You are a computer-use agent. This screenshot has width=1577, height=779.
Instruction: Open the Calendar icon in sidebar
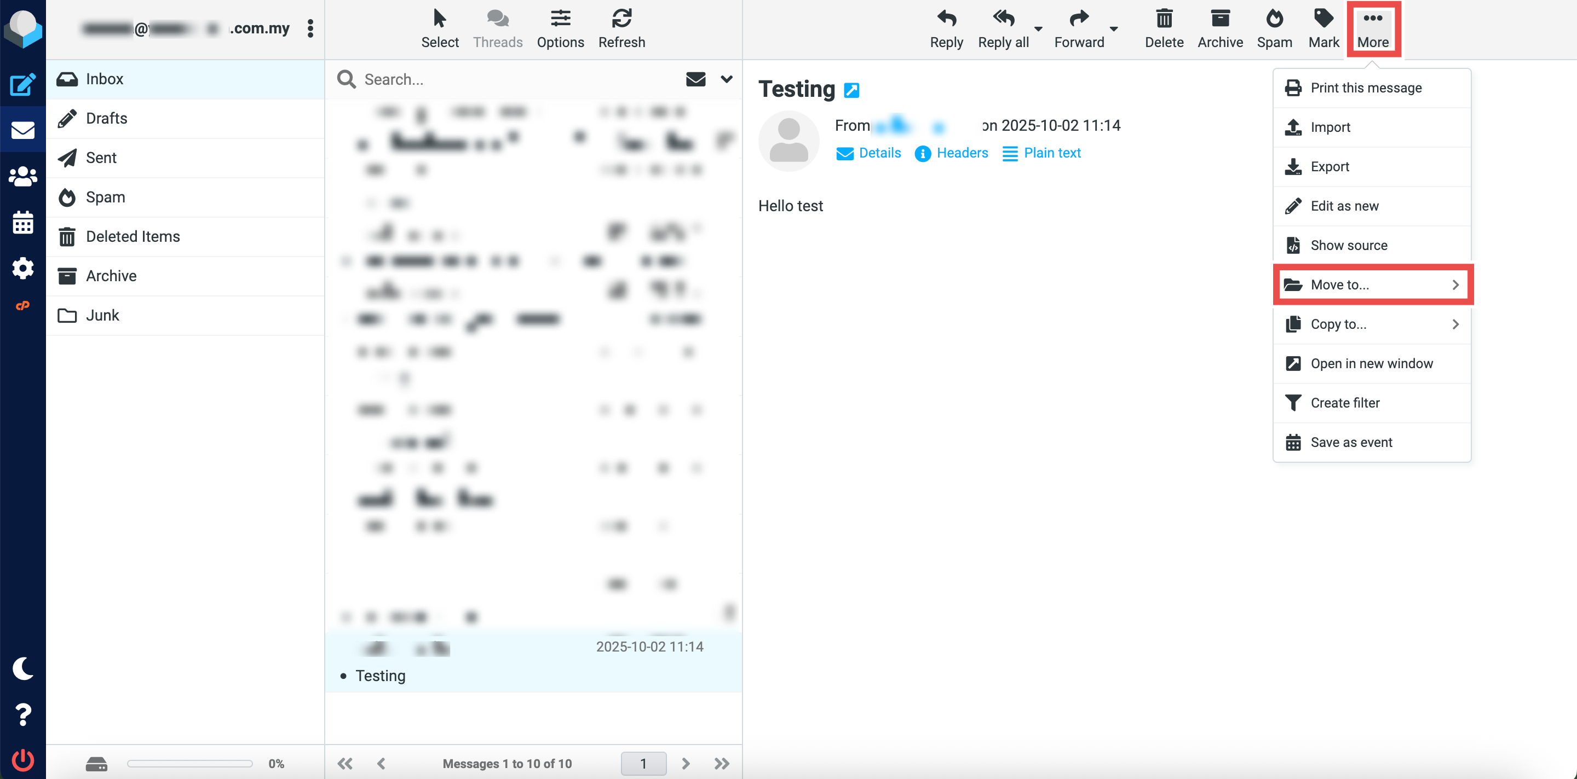(22, 223)
